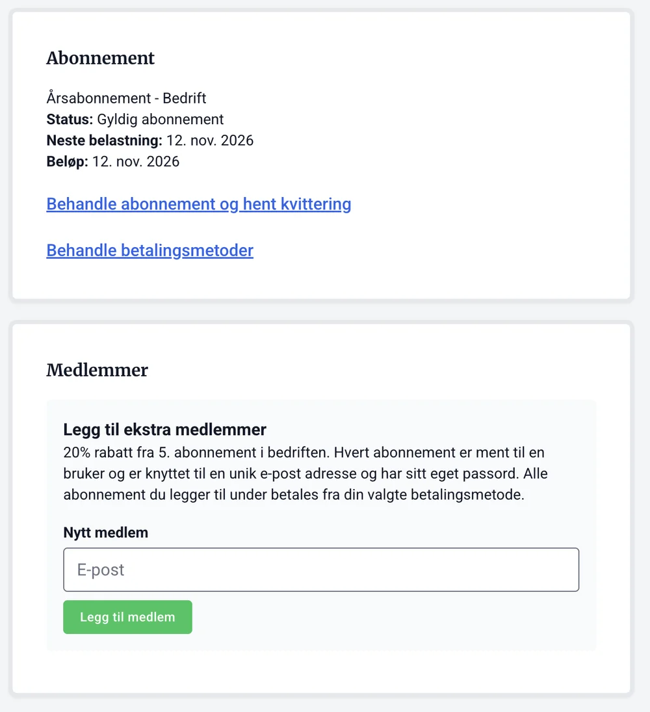The width and height of the screenshot is (650, 712).
Task: Click the green Legg til medlem button
Action: 127,616
